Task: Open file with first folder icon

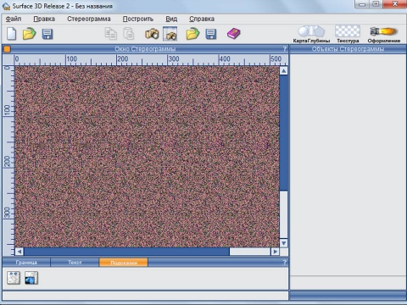Action: (29, 34)
